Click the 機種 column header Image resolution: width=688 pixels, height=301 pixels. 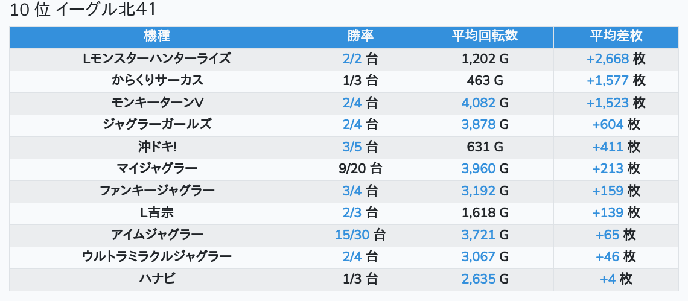pyautogui.click(x=157, y=36)
